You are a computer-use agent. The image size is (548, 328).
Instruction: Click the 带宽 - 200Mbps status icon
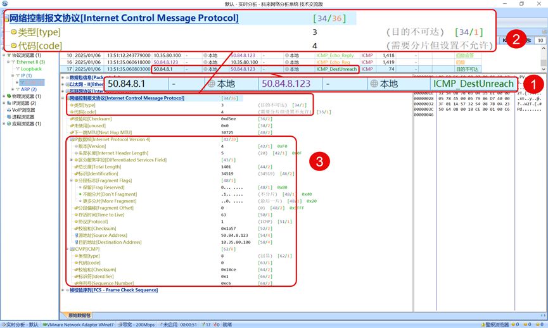[120, 324]
